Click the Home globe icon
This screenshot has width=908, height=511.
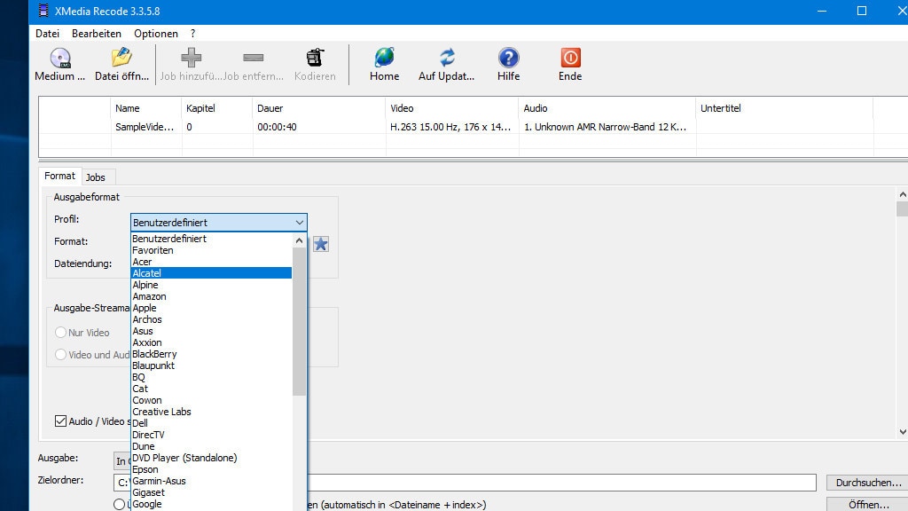tap(384, 62)
